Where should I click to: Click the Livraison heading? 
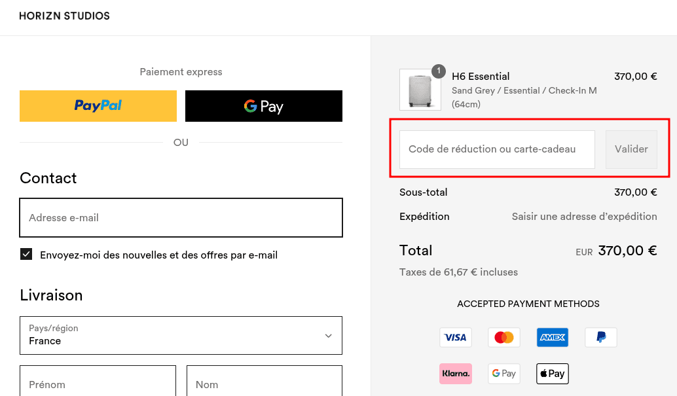(x=51, y=295)
